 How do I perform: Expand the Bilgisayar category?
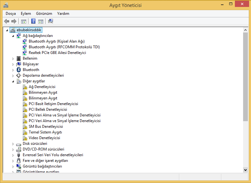[x=13, y=64]
